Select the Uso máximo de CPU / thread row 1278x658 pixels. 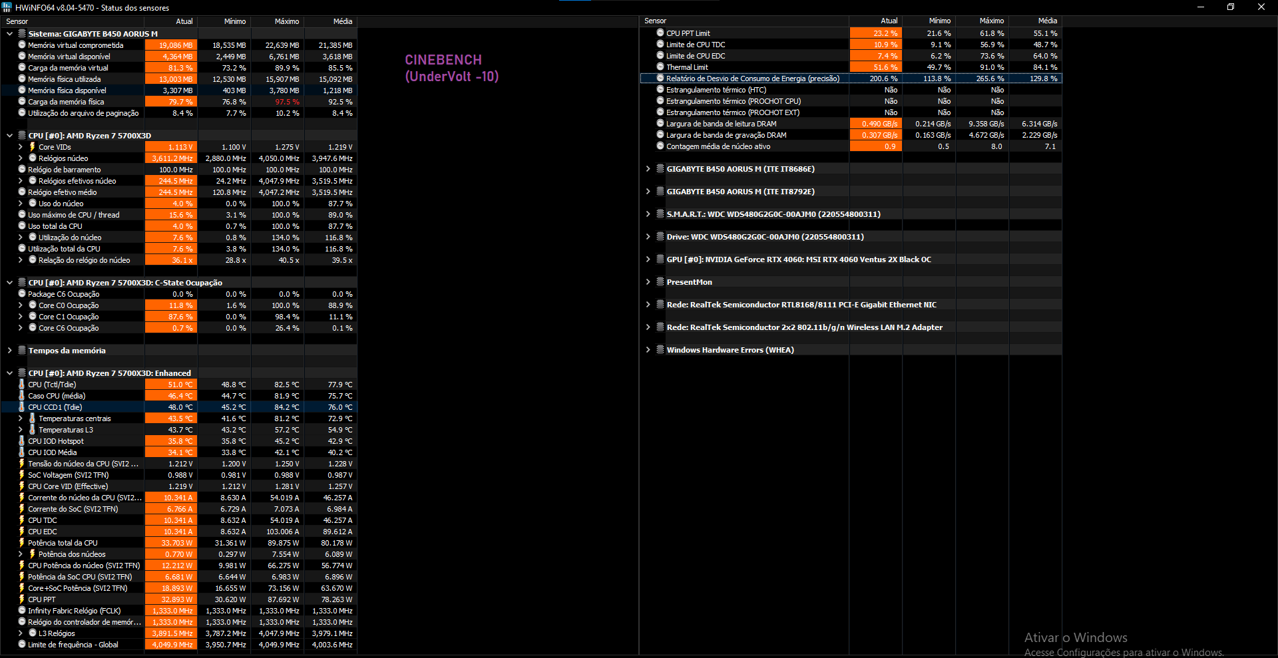[x=178, y=215]
